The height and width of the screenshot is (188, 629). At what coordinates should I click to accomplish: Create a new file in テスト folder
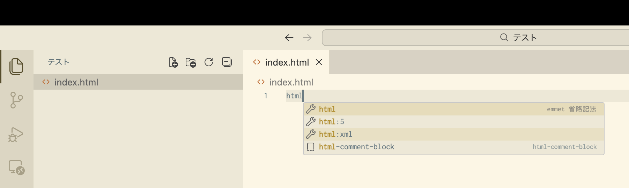(173, 62)
